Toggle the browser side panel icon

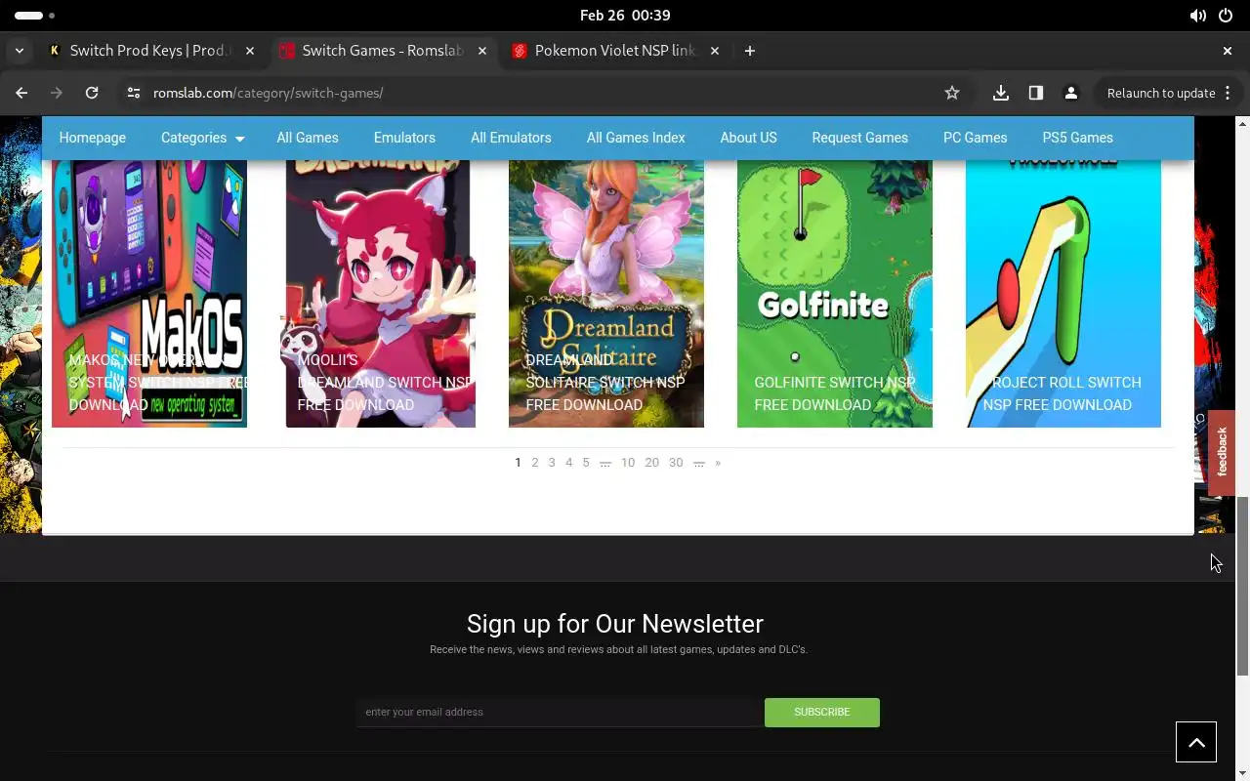1036,93
